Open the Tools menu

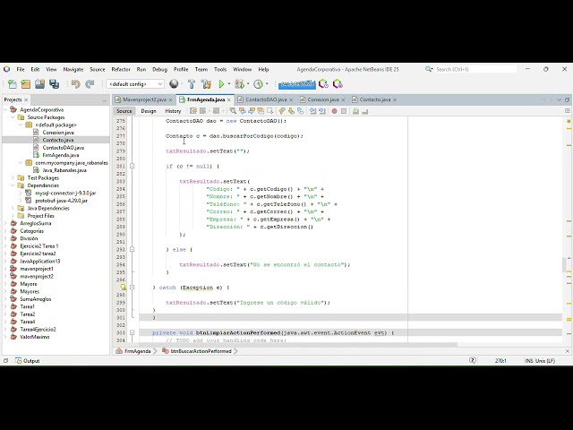(220, 69)
